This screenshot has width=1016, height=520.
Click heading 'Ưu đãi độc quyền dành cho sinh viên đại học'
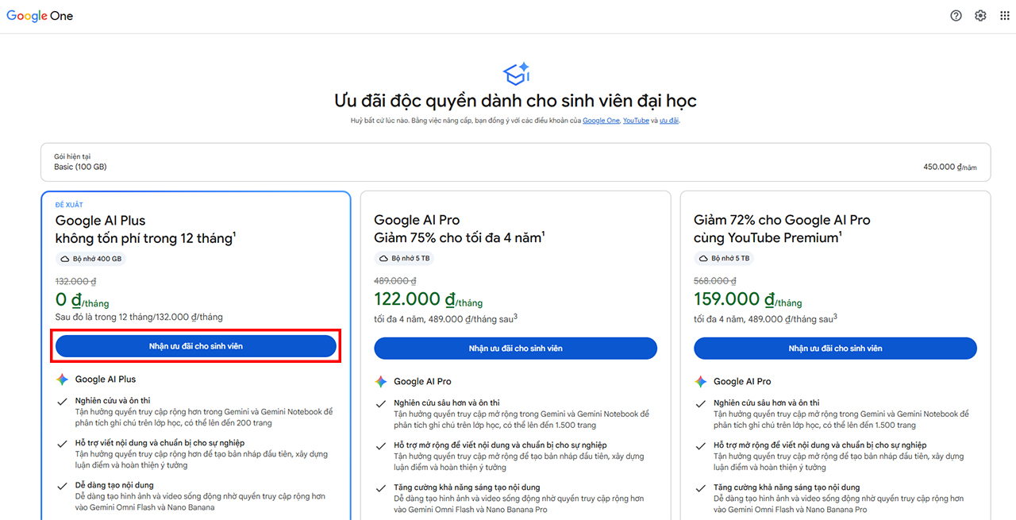[x=515, y=101]
